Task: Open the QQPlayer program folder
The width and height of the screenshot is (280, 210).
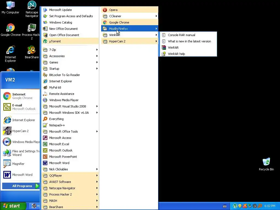Action: [70, 176]
